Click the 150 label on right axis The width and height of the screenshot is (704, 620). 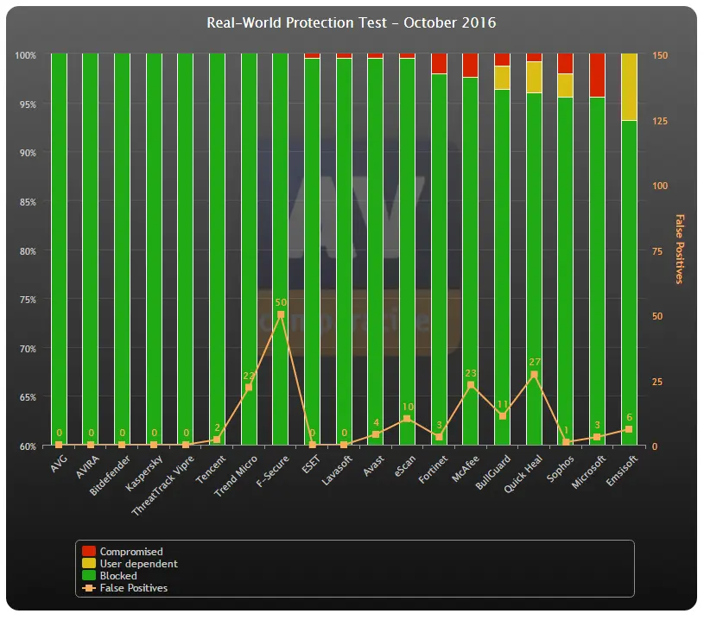pyautogui.click(x=660, y=55)
